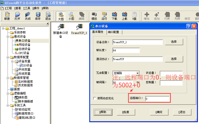Click the 远程端口 input field
The height and width of the screenshot is (124, 199).
click(x=157, y=98)
